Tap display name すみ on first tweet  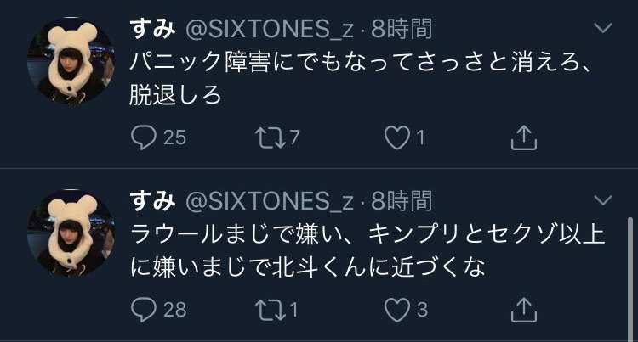coord(152,29)
